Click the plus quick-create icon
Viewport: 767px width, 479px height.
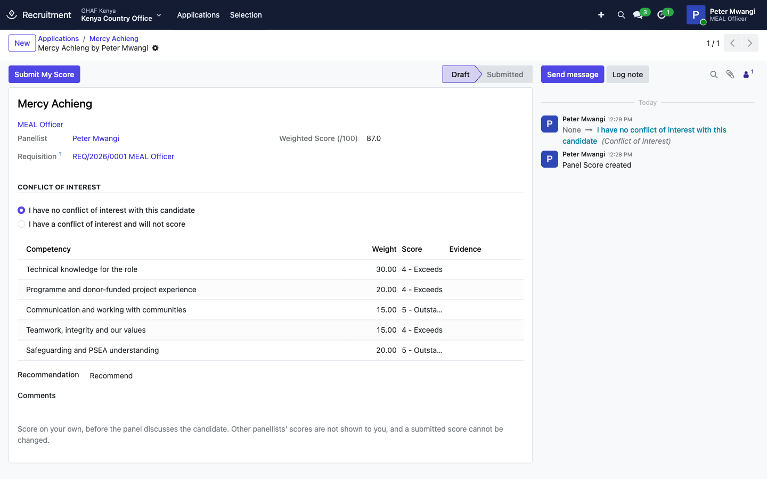(x=601, y=15)
